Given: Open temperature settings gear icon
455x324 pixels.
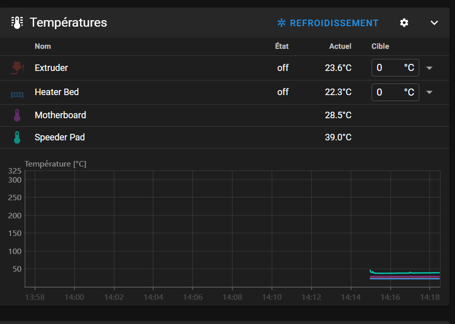Looking at the screenshot, I should pos(404,23).
